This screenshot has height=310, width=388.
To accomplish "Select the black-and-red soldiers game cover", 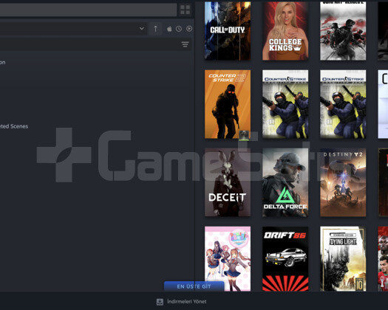I will click(343, 31).
